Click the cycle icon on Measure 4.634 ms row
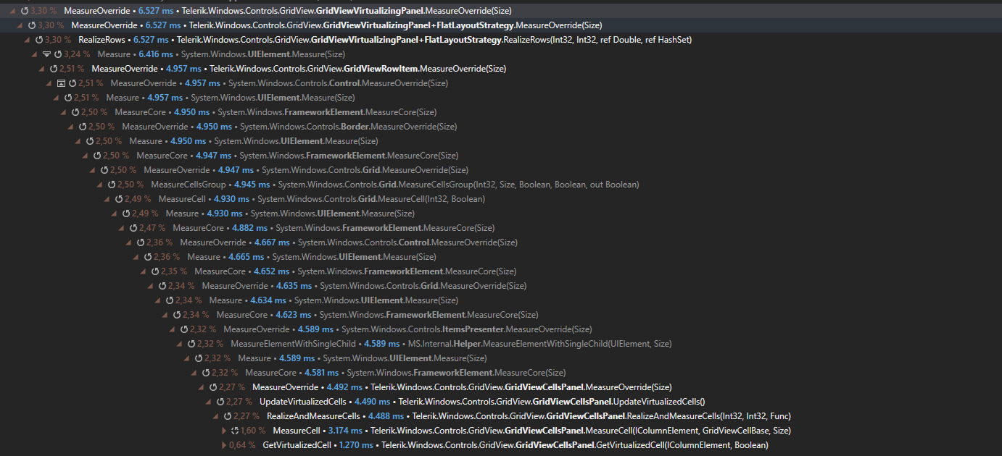The width and height of the screenshot is (1002, 456). (x=170, y=300)
